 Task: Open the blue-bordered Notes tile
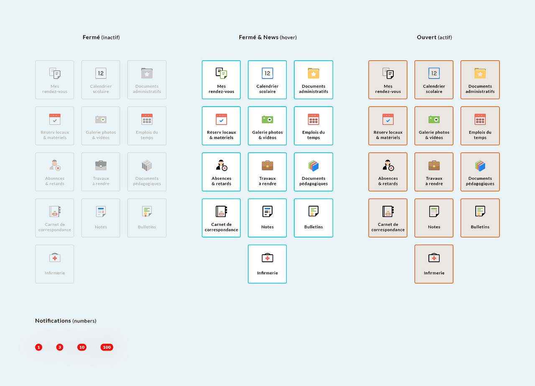267,218
